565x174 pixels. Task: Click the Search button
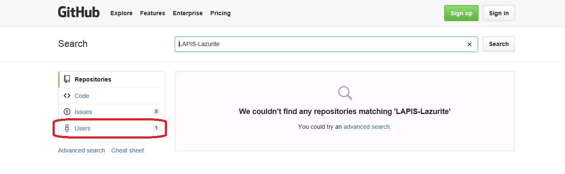pyautogui.click(x=499, y=44)
